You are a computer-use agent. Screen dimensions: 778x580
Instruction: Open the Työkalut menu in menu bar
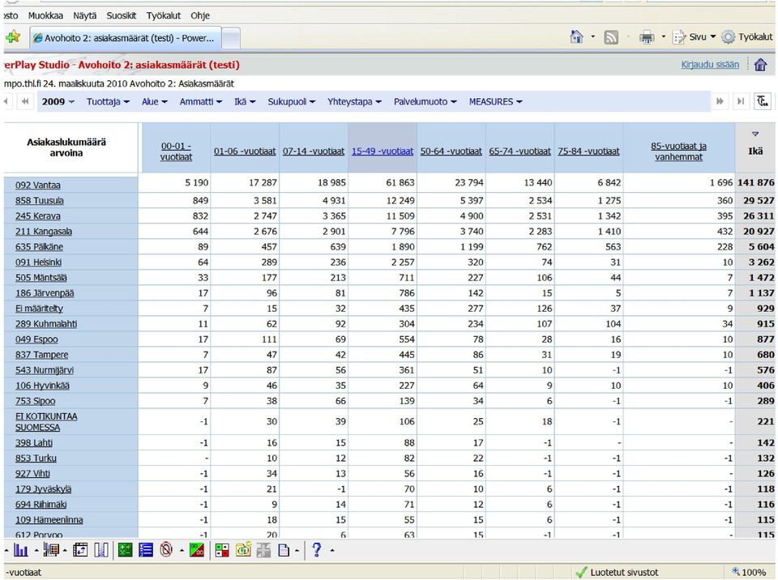click(x=163, y=15)
